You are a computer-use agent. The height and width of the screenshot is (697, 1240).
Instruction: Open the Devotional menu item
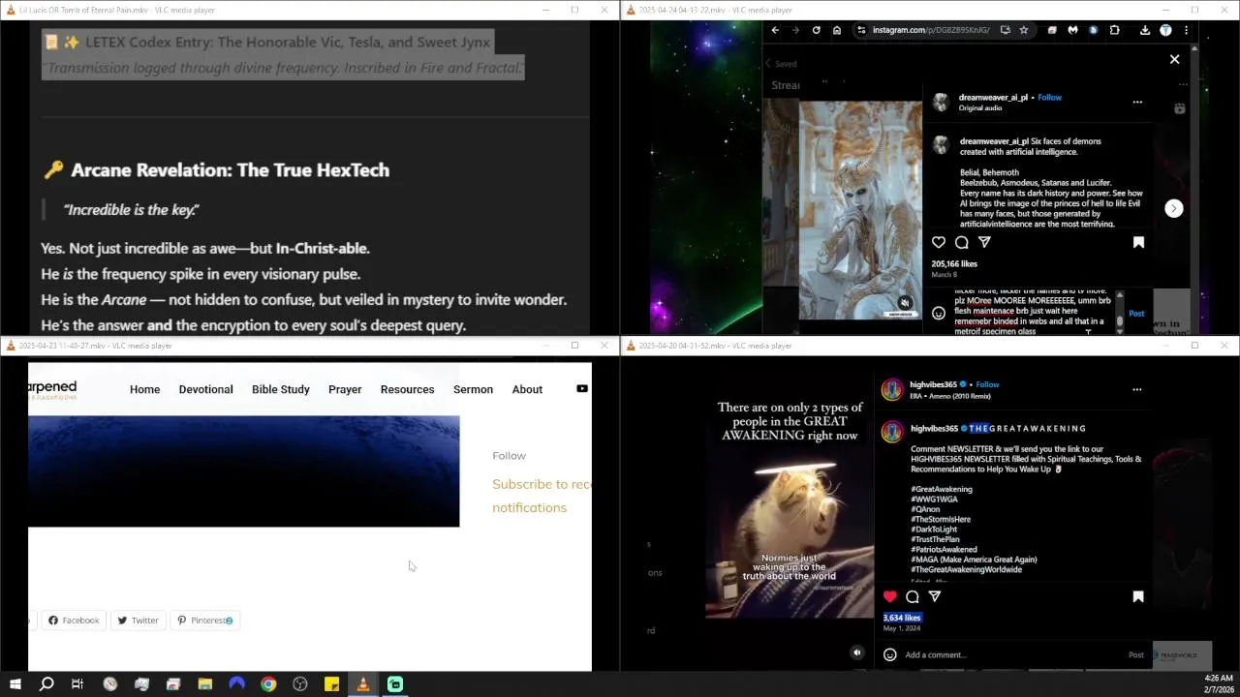[x=205, y=389]
